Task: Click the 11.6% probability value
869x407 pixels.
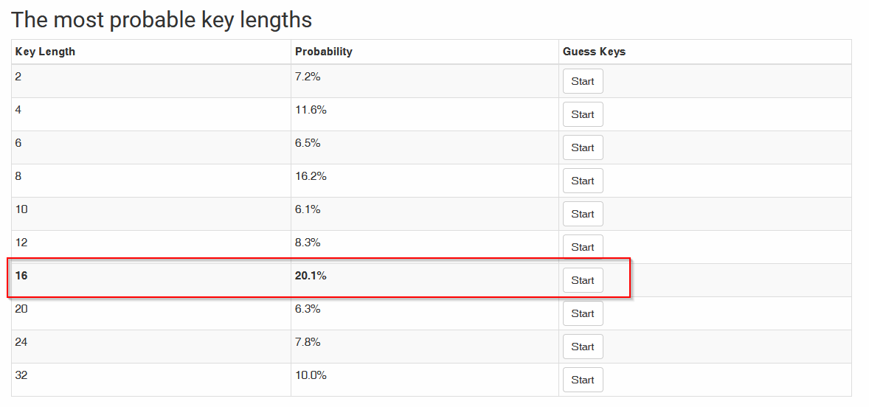Action: (311, 110)
